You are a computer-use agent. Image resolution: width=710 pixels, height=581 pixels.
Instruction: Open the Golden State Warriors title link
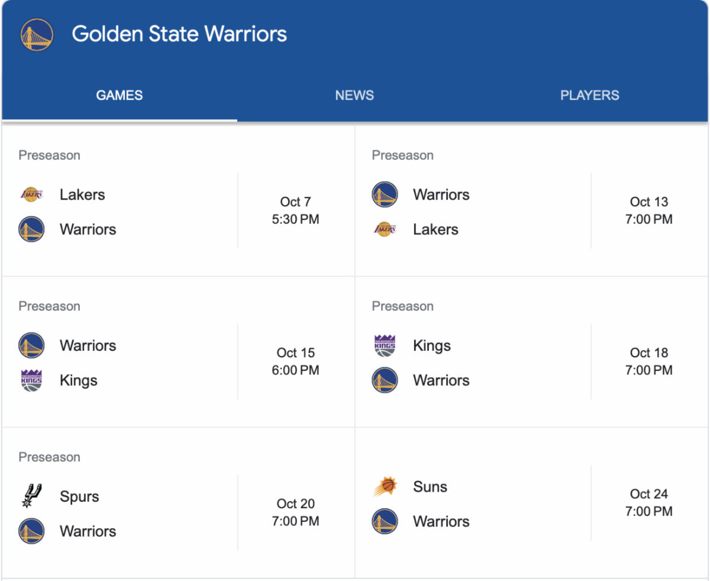(x=179, y=34)
